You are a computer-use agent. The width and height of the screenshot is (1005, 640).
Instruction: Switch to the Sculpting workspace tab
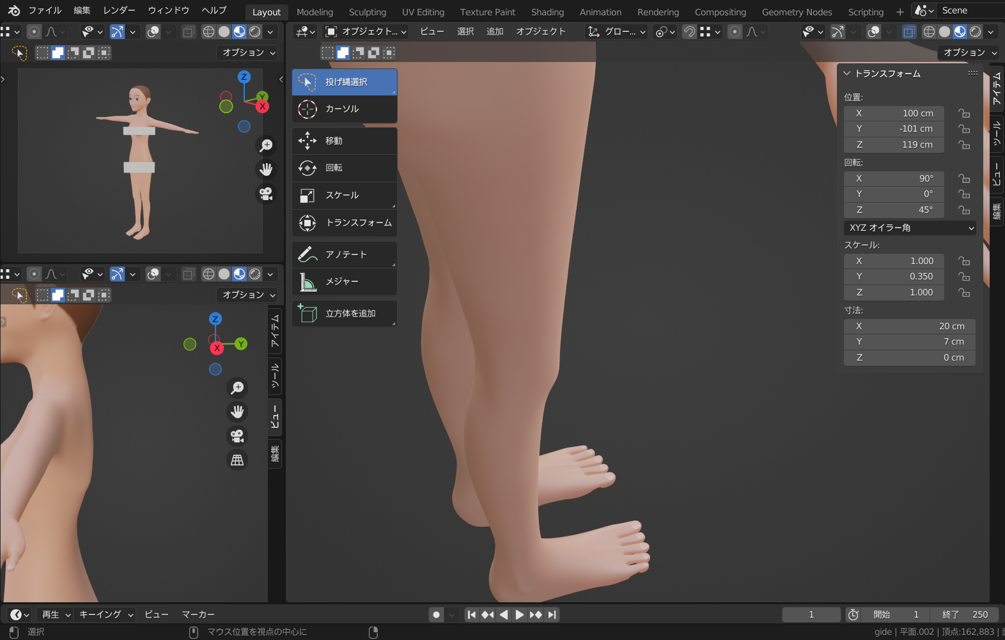pyautogui.click(x=367, y=12)
